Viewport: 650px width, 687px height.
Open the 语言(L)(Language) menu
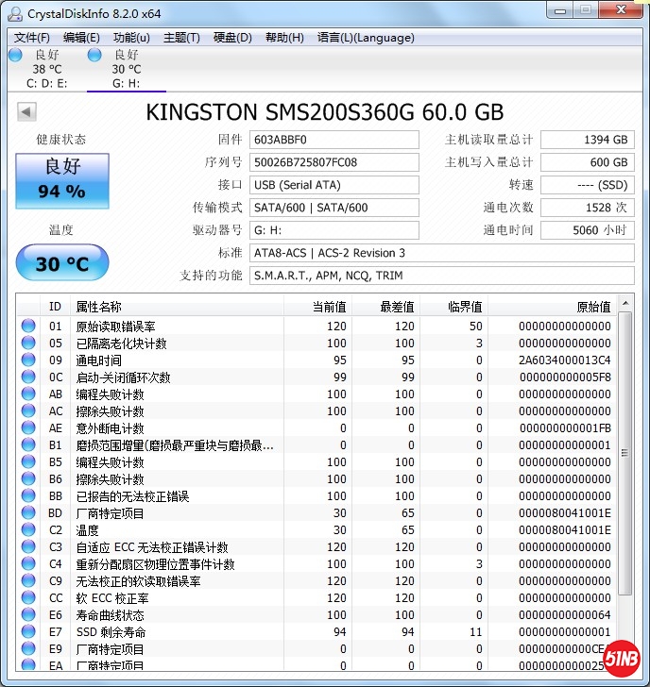pyautogui.click(x=366, y=38)
